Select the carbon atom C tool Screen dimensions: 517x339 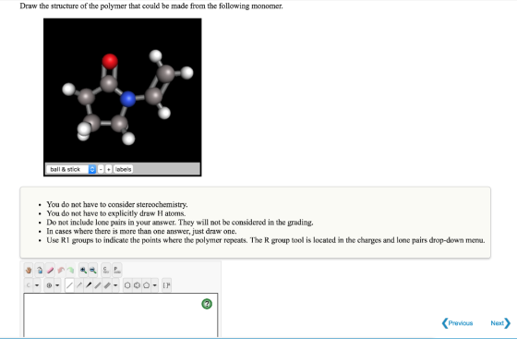point(29,285)
